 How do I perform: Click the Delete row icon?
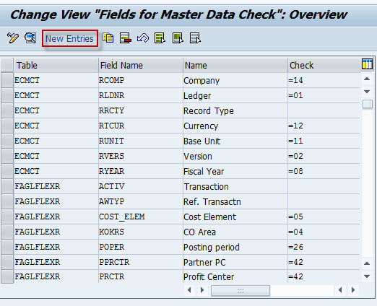pos(126,38)
